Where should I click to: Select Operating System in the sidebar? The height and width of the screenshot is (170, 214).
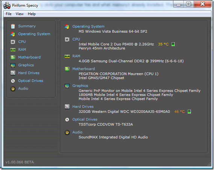coord(34,34)
